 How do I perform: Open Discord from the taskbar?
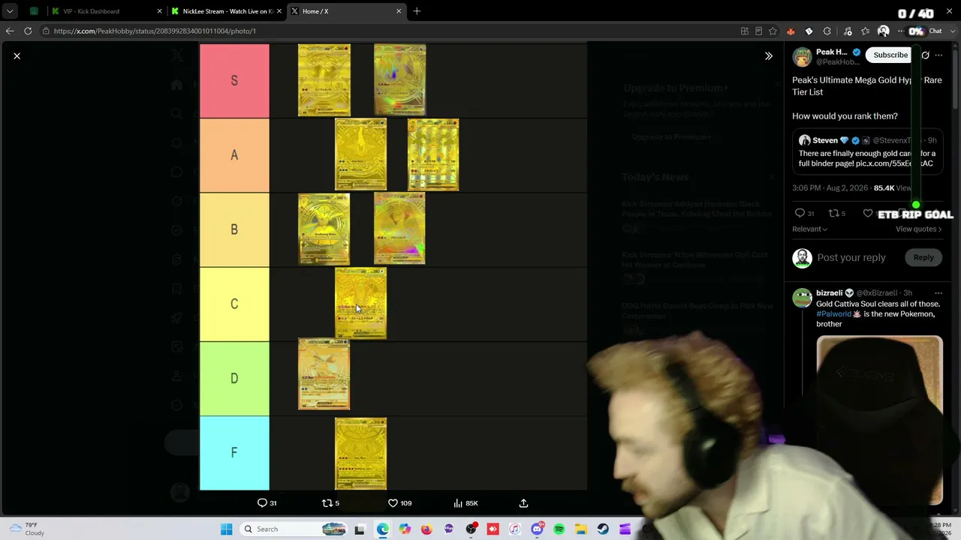[537, 529]
